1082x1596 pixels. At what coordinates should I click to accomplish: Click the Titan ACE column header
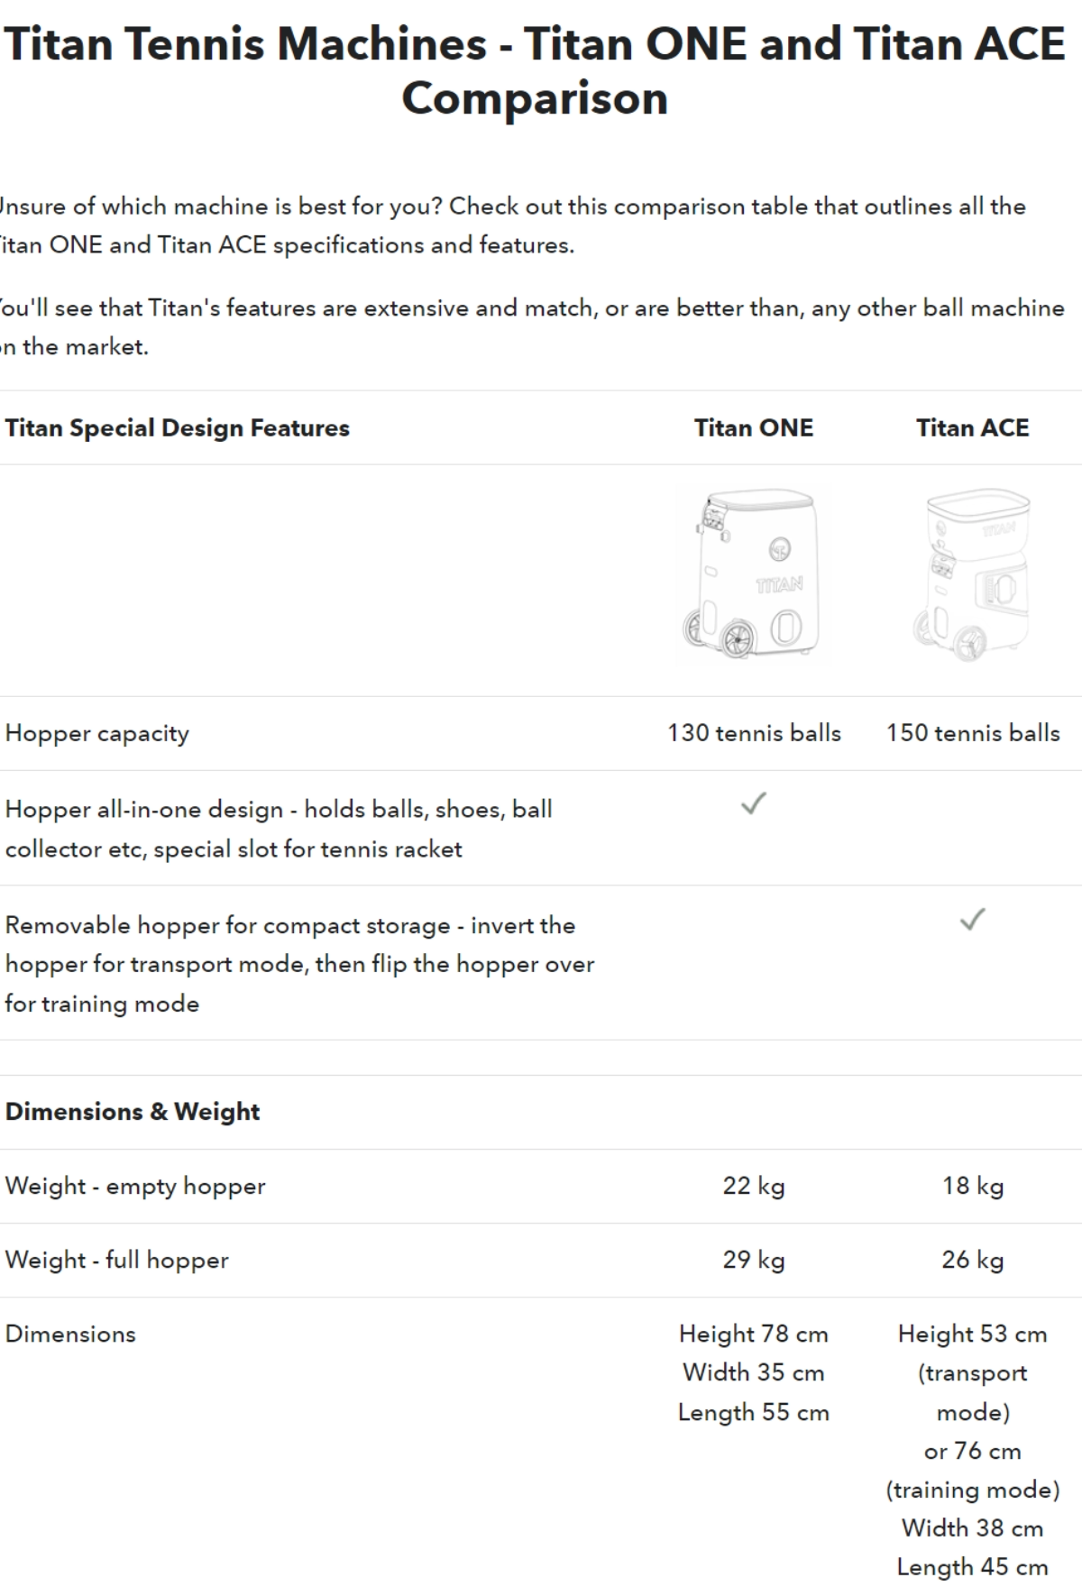(972, 428)
